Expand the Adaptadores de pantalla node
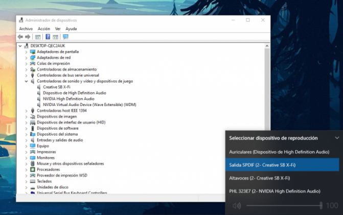Screen dimensions: 343x215 [x=26, y=52]
